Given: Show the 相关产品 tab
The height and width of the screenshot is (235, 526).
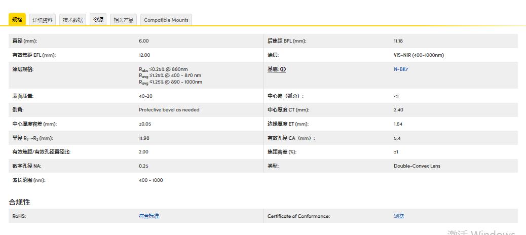Looking at the screenshot, I should click(123, 20).
